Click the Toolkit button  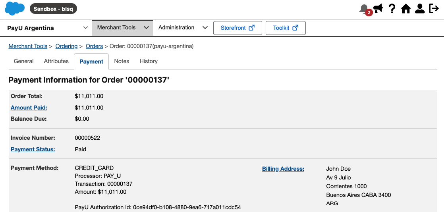pos(286,28)
